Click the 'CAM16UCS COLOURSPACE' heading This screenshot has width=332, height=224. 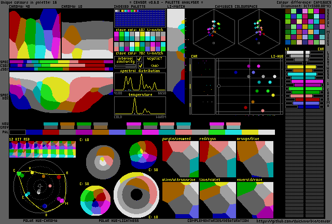236,6
